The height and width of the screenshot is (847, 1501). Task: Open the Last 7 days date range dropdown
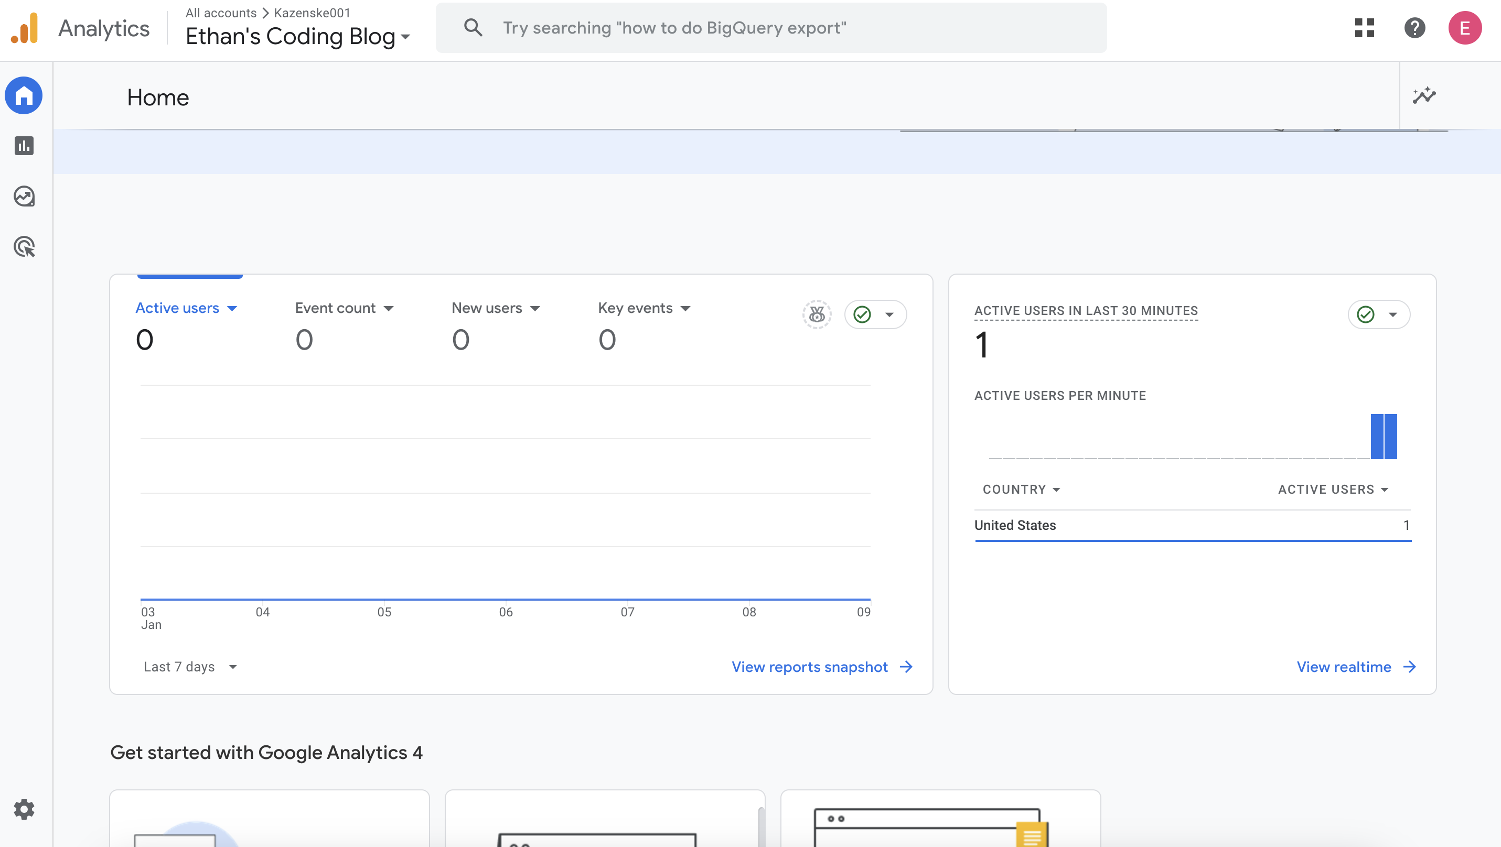point(190,667)
